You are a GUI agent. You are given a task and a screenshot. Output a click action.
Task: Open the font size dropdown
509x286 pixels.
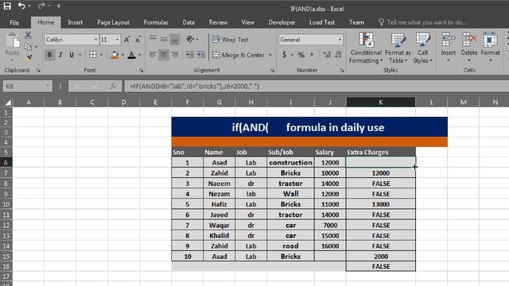[117, 40]
